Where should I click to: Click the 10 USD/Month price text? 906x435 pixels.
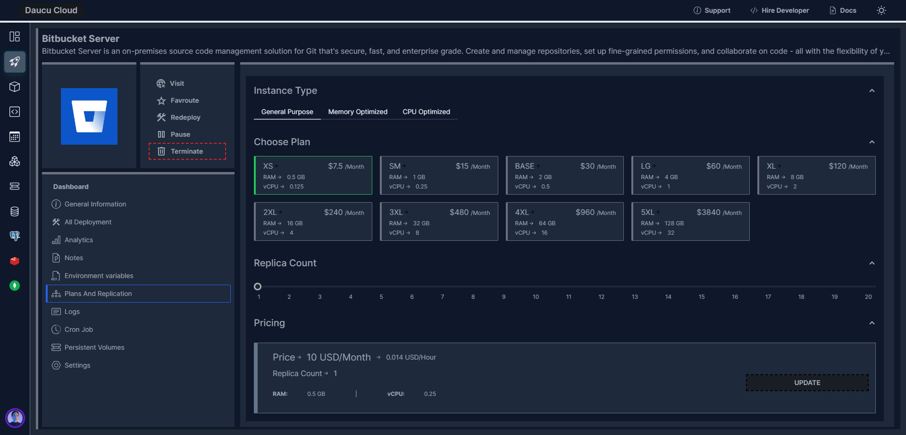339,357
